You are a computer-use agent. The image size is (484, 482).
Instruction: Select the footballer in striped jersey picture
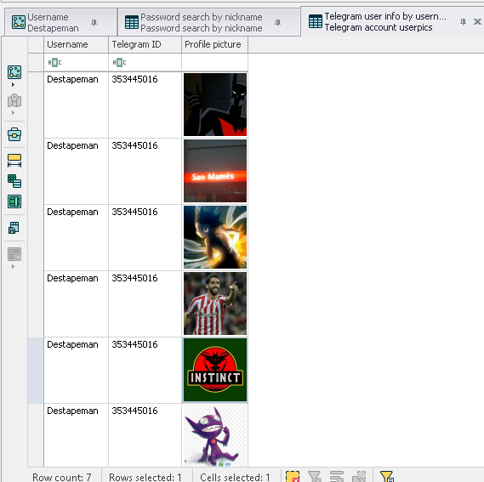coord(215,303)
